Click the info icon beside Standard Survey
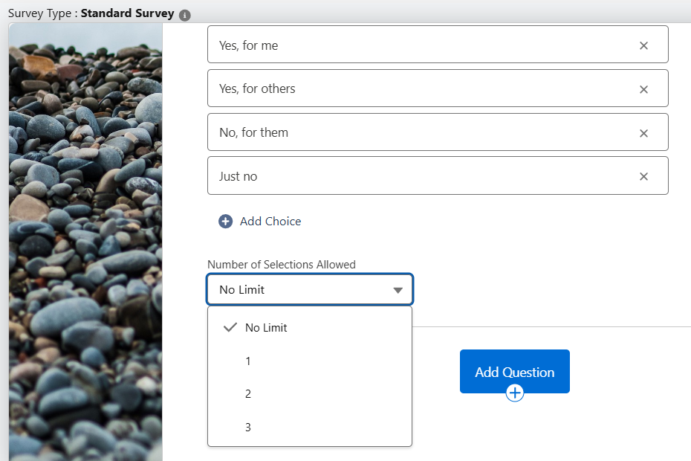 pyautogui.click(x=185, y=15)
